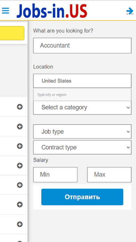
Task: Expand the third plus icon in the left list
Action: pyautogui.click(x=20, y=146)
